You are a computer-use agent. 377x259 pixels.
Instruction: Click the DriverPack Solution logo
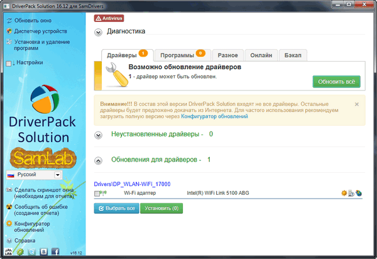[45, 99]
